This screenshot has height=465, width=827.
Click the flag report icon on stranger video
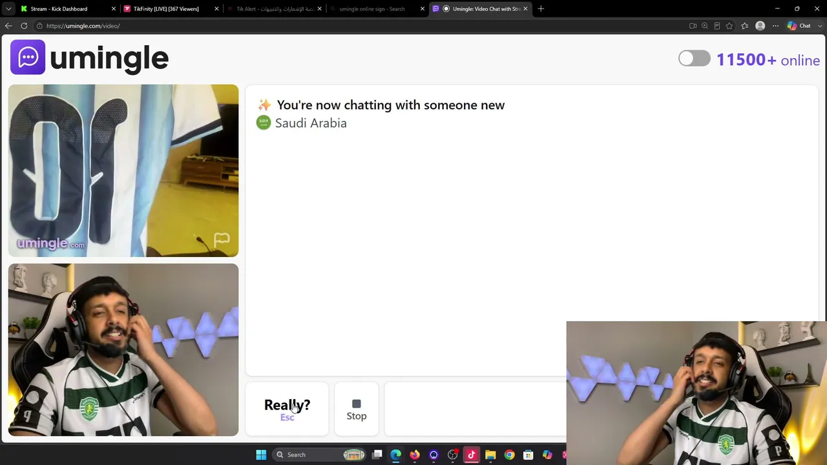[x=222, y=240]
